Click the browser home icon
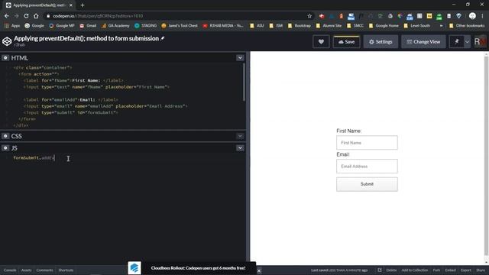 [36, 16]
